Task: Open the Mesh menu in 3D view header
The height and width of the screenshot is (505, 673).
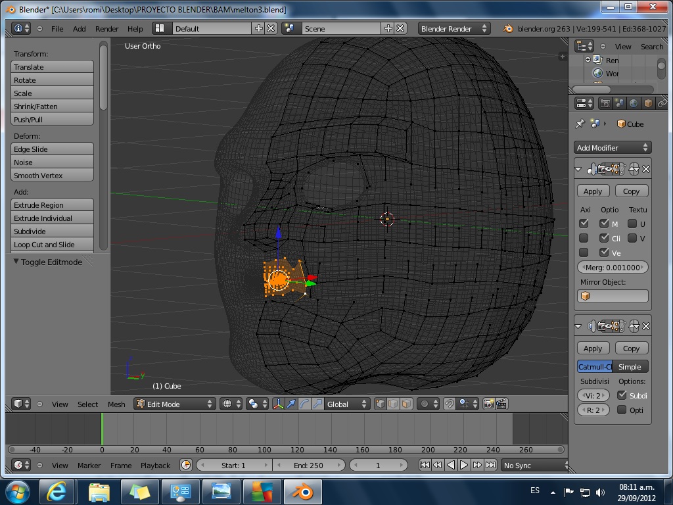Action: click(116, 404)
